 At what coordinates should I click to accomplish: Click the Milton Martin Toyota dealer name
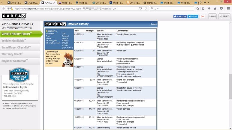point(15,87)
